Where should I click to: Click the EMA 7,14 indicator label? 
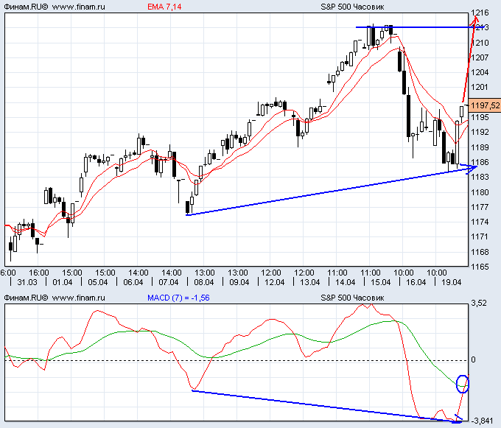(164, 7)
